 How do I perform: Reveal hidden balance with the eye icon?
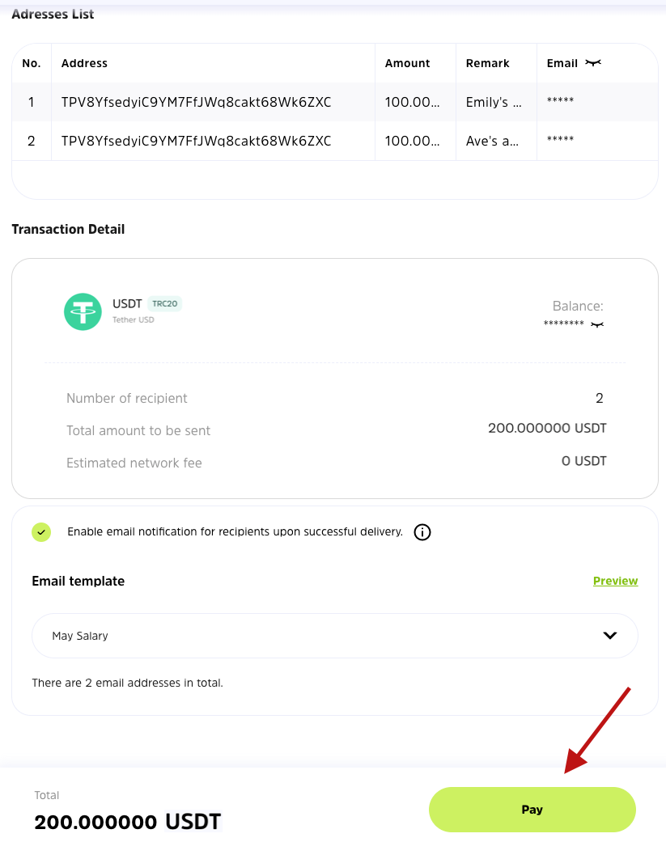(597, 324)
